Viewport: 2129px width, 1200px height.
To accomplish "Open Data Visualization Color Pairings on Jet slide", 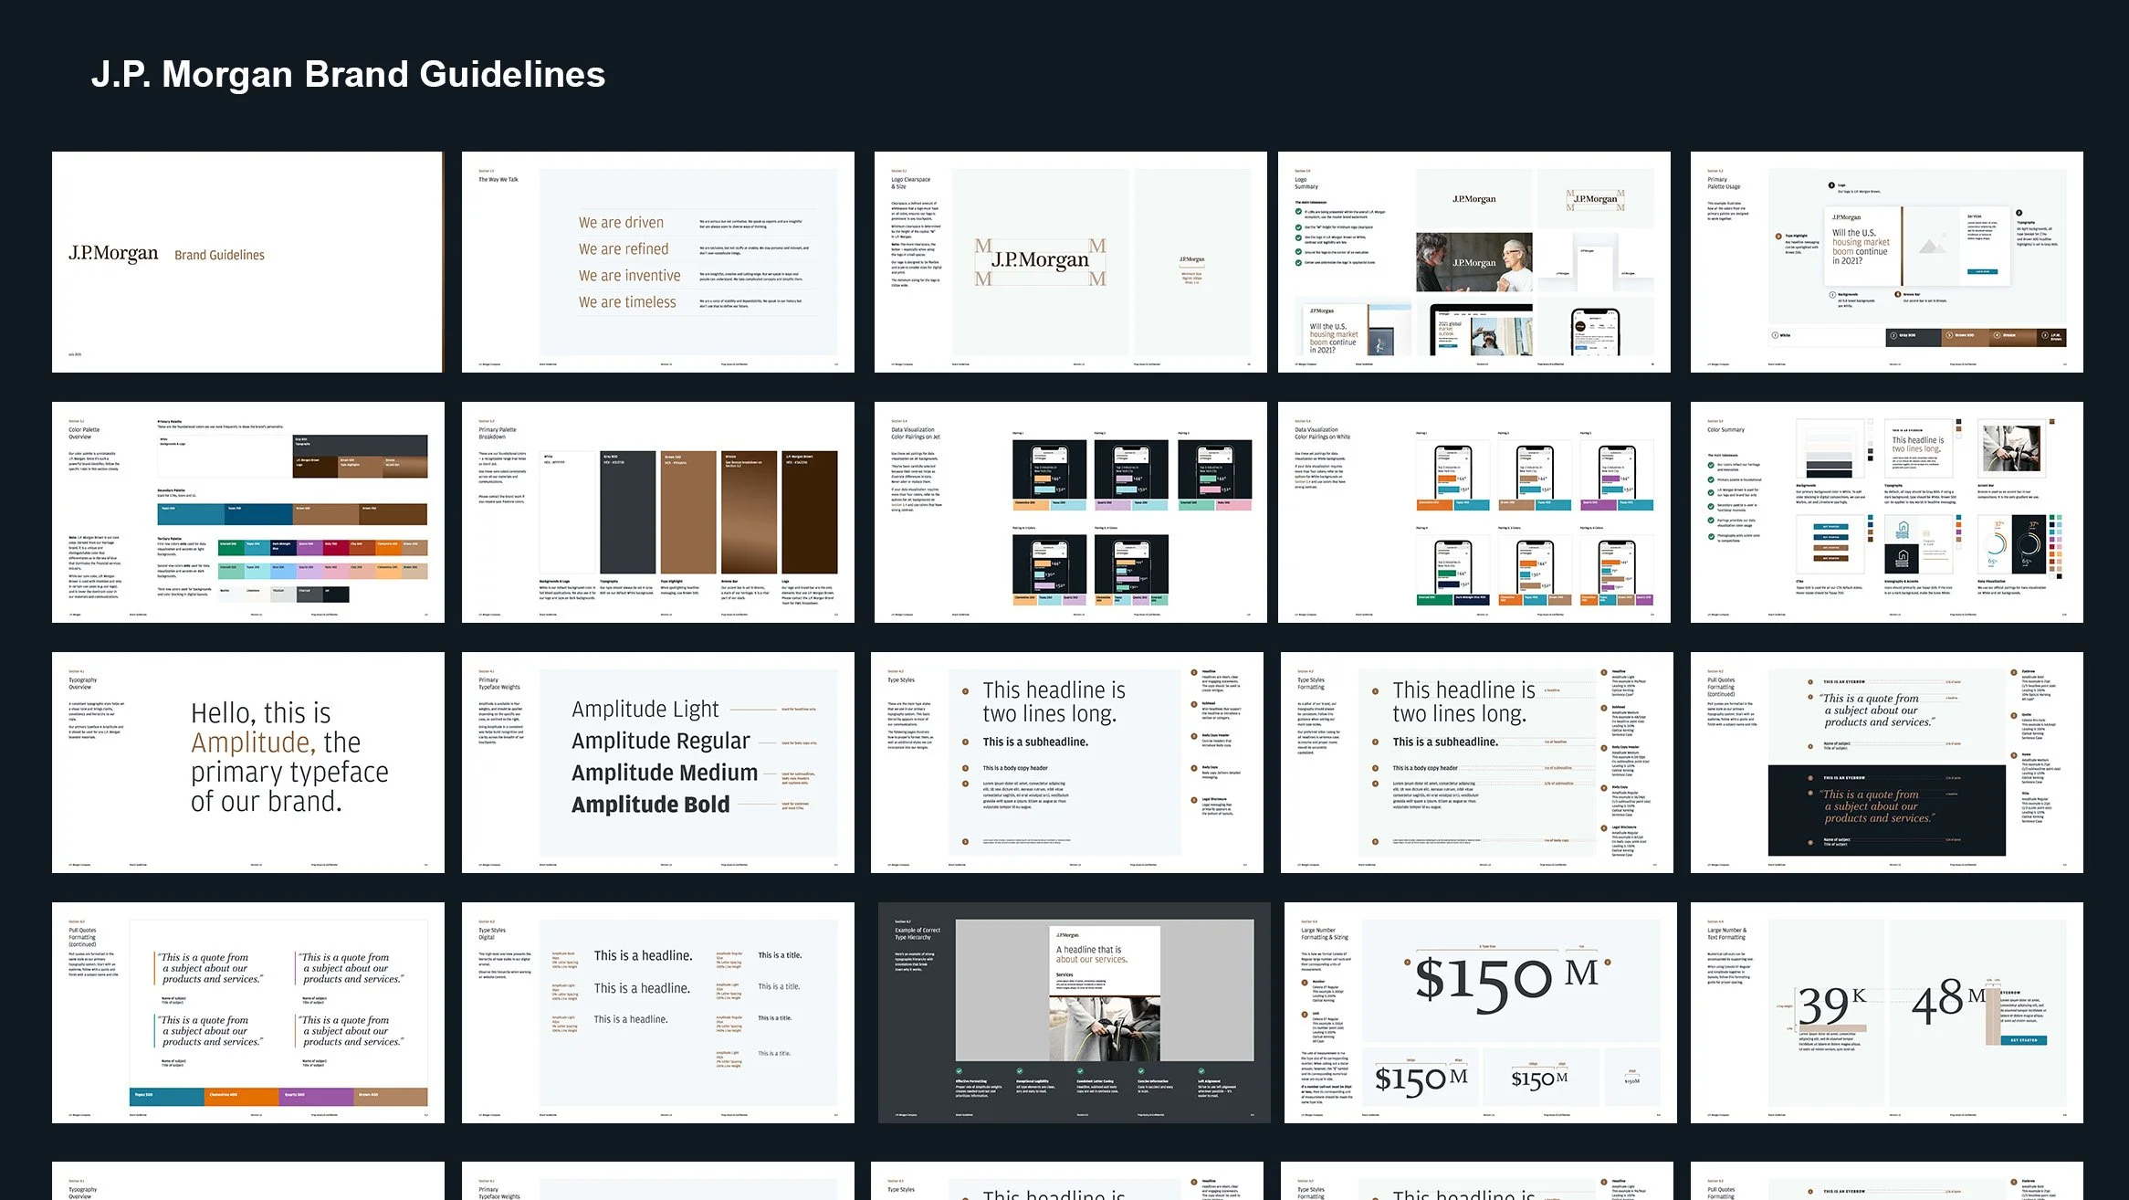I will (x=1070, y=512).
